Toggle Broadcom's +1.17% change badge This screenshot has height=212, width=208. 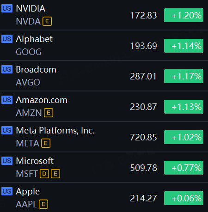pyautogui.click(x=184, y=76)
